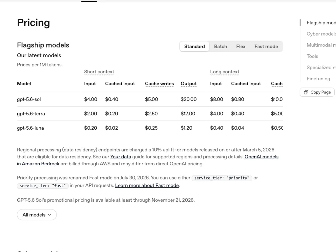
Task: Open the Tools section in the sidebar
Action: 312,56
